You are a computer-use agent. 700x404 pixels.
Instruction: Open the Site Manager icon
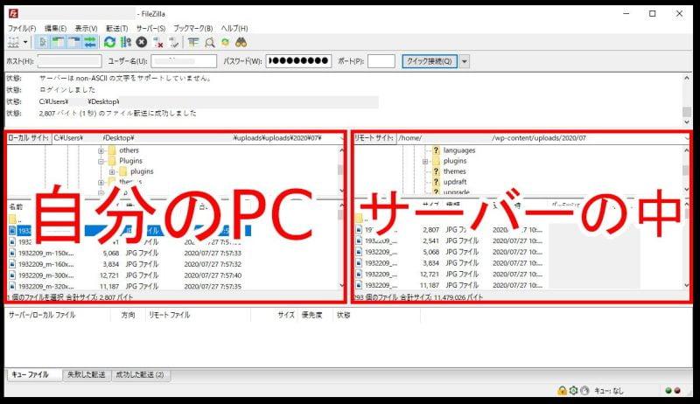pyautogui.click(x=14, y=41)
